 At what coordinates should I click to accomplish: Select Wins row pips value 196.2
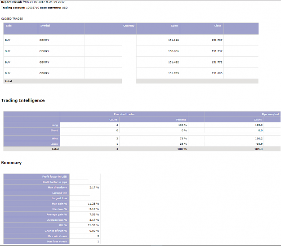coord(259,139)
